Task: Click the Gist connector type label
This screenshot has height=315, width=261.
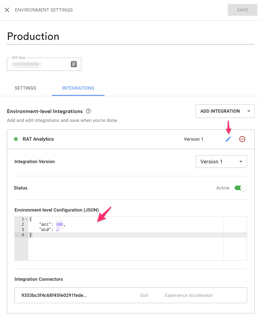Action: (144, 295)
